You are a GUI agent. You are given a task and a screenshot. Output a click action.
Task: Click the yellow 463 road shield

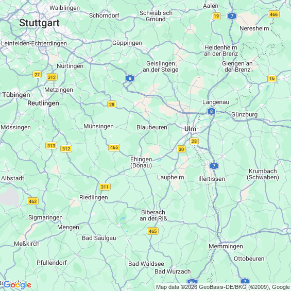point(32,201)
